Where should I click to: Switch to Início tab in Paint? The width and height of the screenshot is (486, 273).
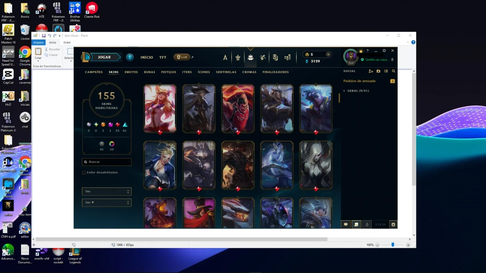(52, 43)
